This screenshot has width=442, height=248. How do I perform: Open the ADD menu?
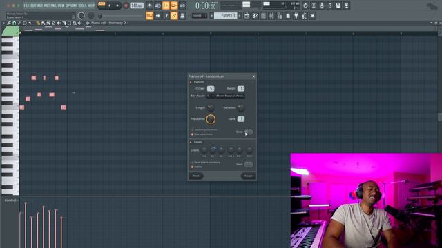[40, 6]
